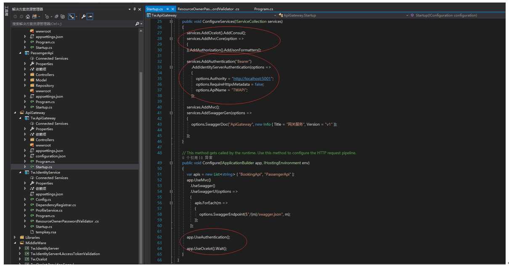Select DependencyRegistrar.cs in the tree

tap(56, 205)
